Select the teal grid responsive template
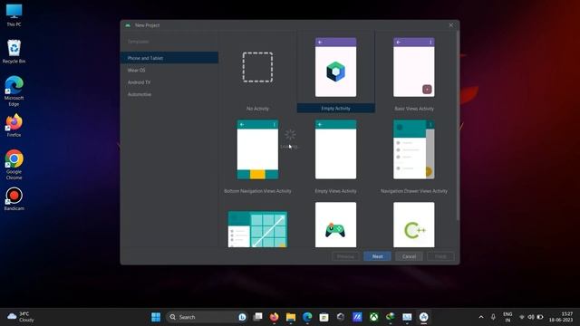Screen dimensions: 580x326 click(x=257, y=229)
